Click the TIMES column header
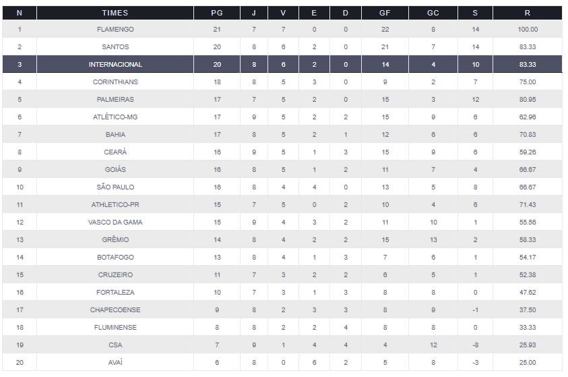 click(x=115, y=13)
